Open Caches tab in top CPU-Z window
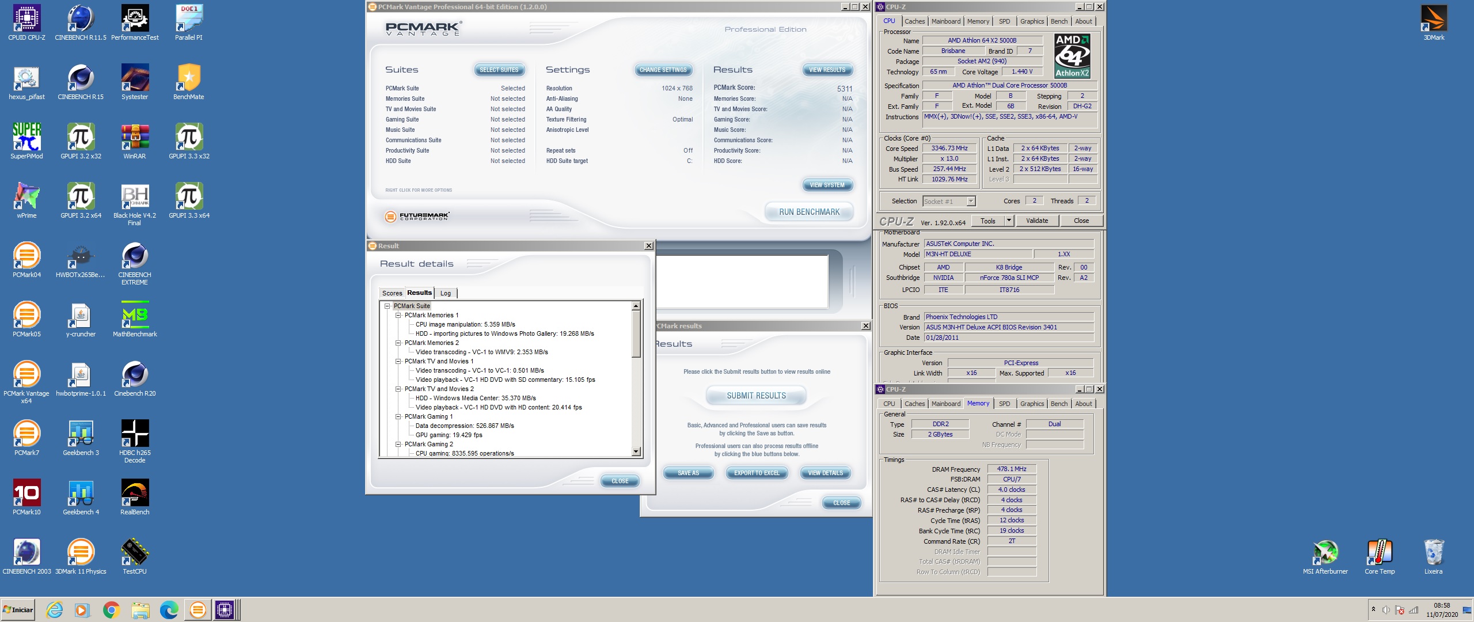 (x=914, y=21)
